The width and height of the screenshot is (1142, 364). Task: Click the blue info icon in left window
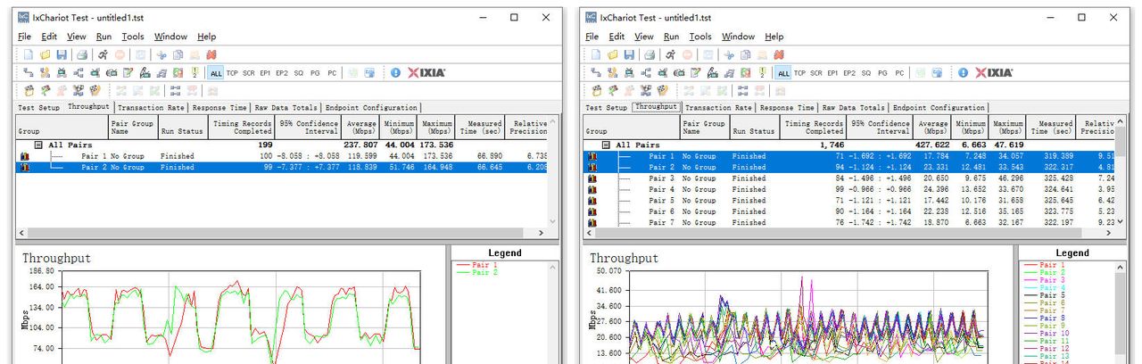pos(395,73)
